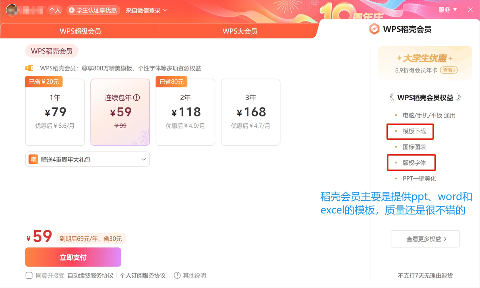Click 查看更多权益 button

425,239
